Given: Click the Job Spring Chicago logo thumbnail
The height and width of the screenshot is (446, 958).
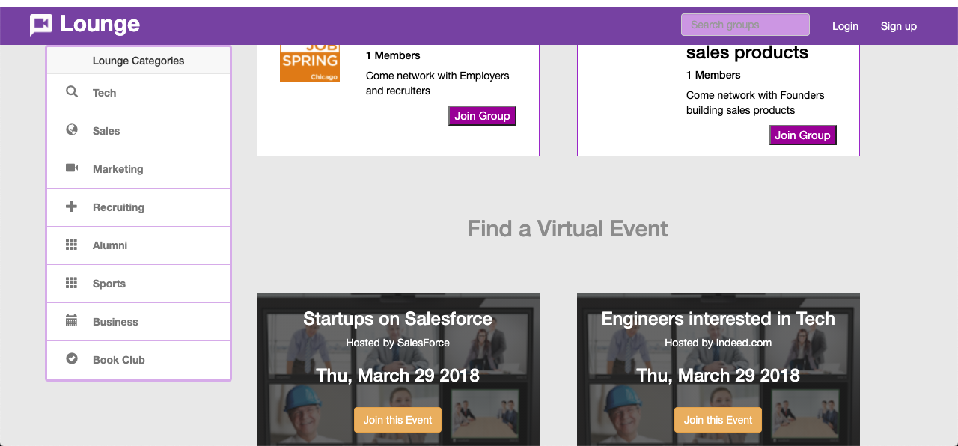Looking at the screenshot, I should point(309,64).
